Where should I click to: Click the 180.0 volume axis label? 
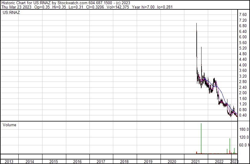(x=243, y=130)
